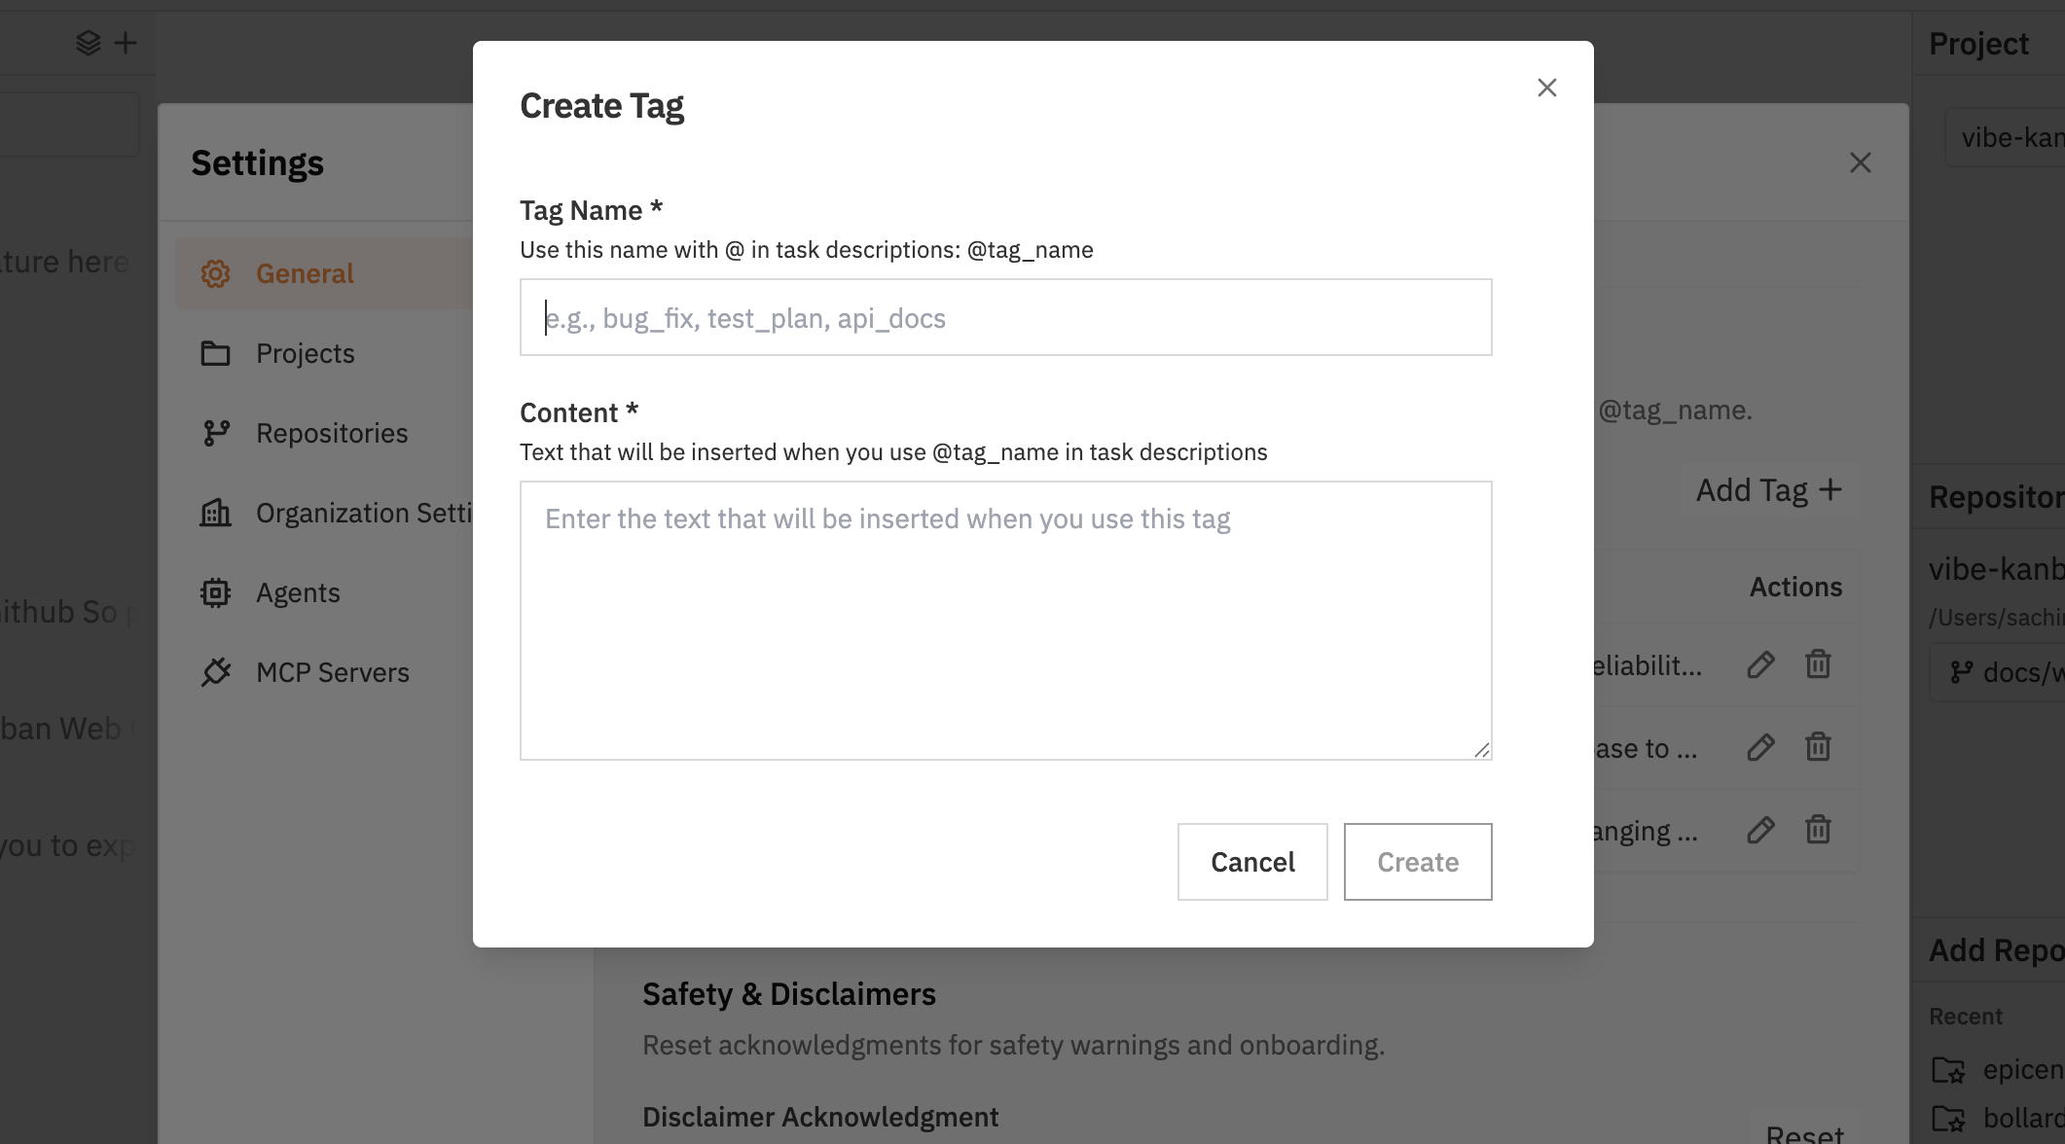Click the Create button
Screen dimensions: 2065x1144
1417,862
